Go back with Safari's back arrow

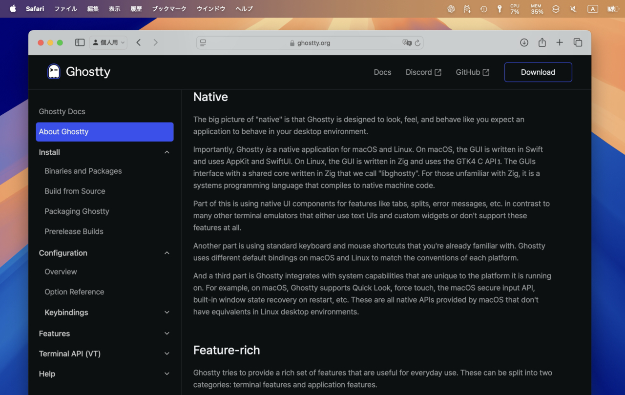tap(139, 42)
